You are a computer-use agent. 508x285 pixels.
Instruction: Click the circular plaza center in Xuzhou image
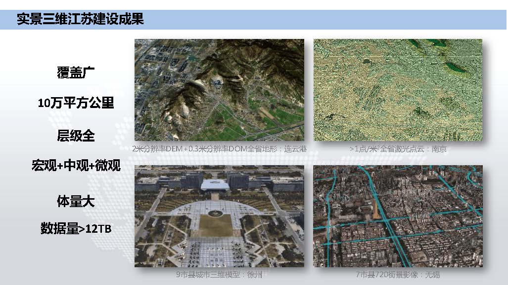(x=215, y=213)
